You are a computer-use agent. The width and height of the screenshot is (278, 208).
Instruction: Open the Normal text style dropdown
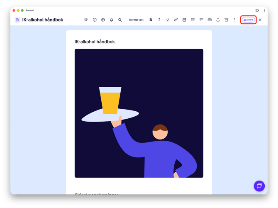click(136, 20)
